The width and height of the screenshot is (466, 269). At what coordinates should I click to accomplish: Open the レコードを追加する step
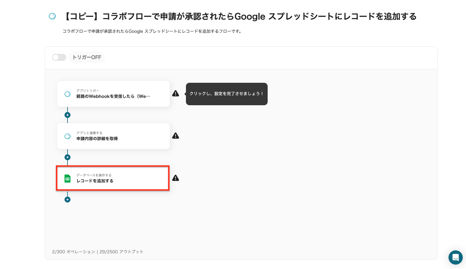coord(113,178)
